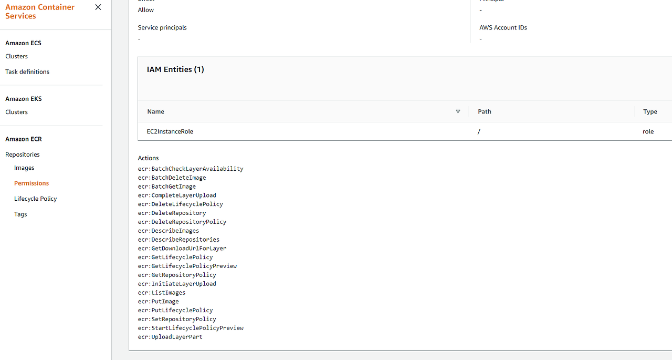Viewport: 672px width, 360px height.
Task: Open Task definitions in sidebar
Action: (x=27, y=71)
